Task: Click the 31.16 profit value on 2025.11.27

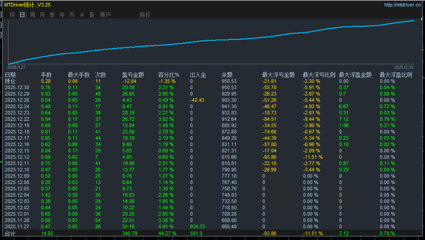Action: (128, 227)
